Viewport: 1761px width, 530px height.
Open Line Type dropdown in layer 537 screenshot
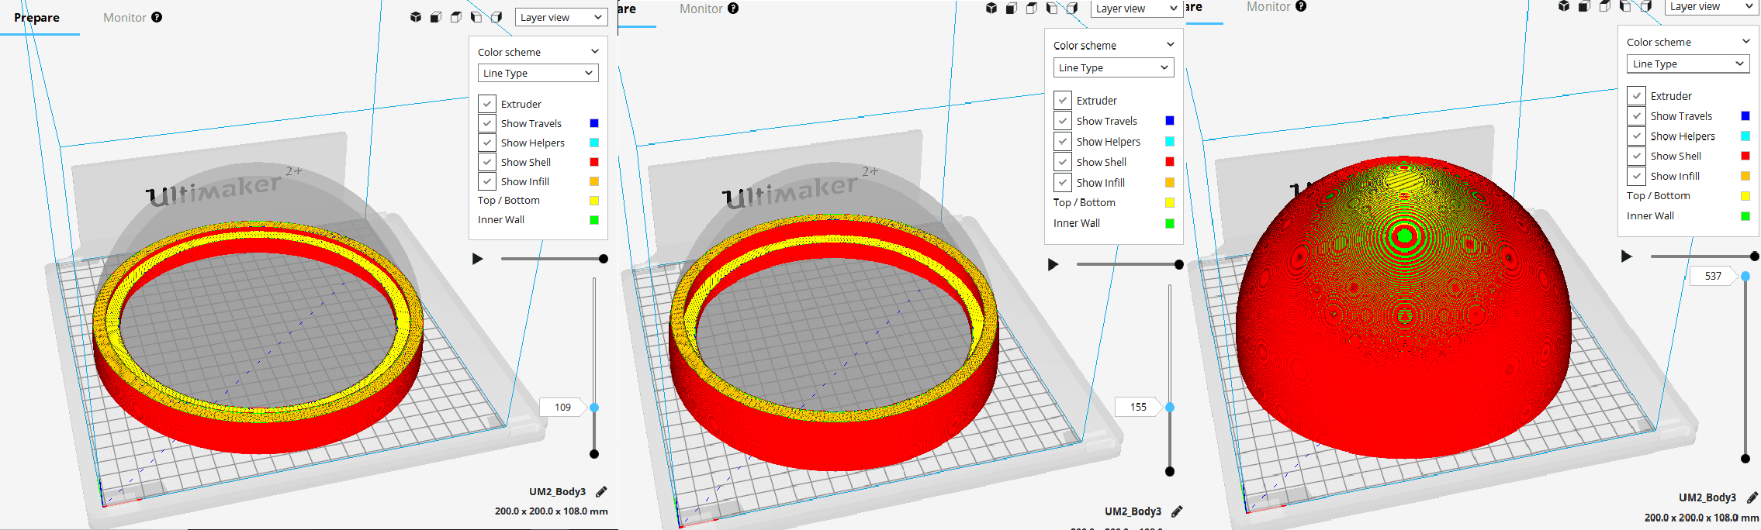[1688, 64]
